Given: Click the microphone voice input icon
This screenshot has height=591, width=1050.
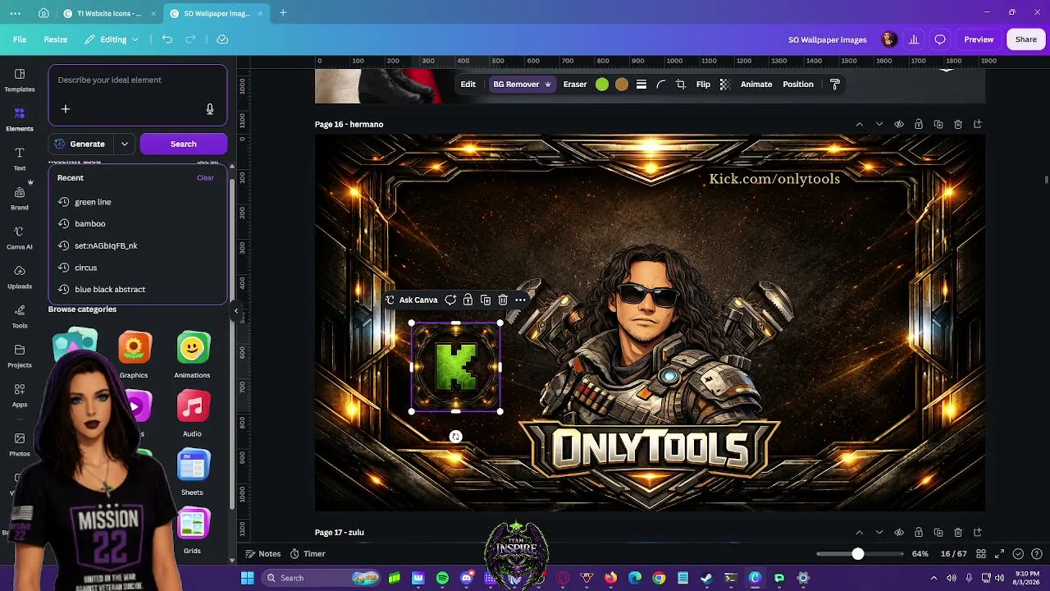Looking at the screenshot, I should [x=210, y=109].
